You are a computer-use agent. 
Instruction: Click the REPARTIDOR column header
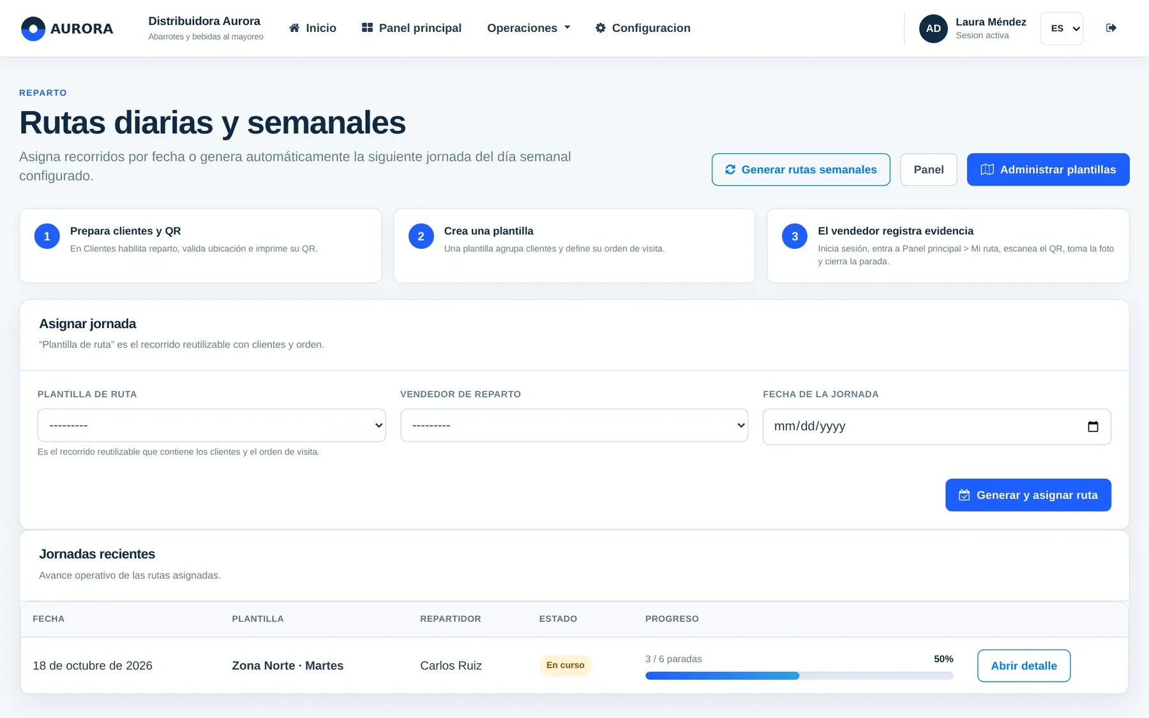click(x=451, y=619)
